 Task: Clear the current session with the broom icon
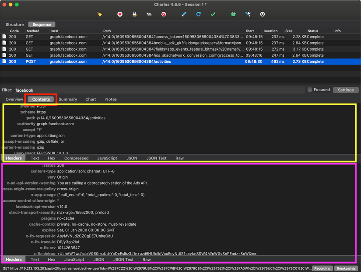point(100,14)
